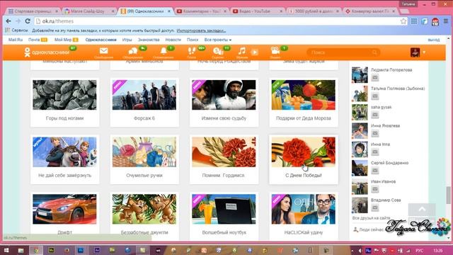Click envelope icon under Татьяна Полякова
453x255 pixels.
click(x=375, y=96)
